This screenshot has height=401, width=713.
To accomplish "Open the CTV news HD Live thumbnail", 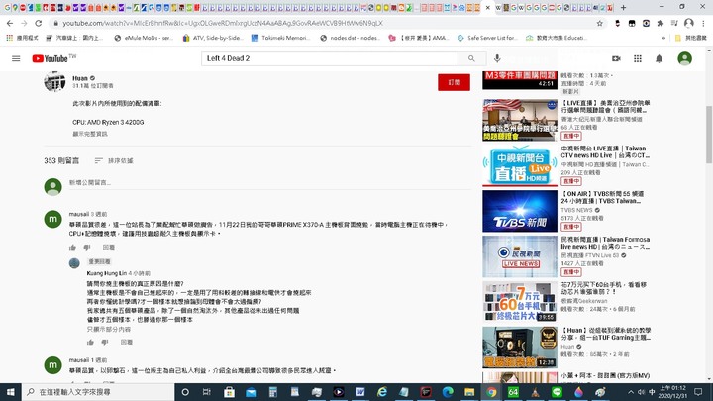I will (520, 165).
